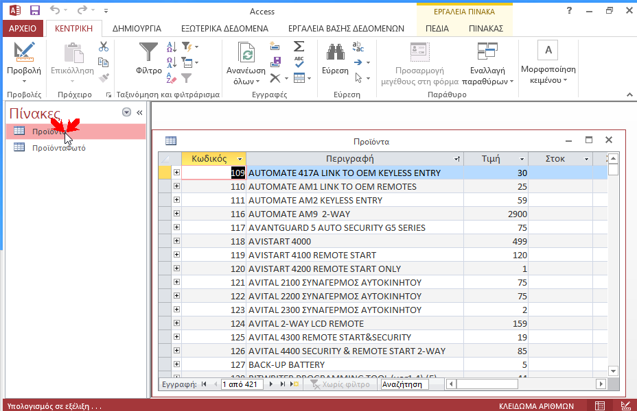Toggle the filter on or off
The width and height of the screenshot is (637, 411).
(187, 77)
